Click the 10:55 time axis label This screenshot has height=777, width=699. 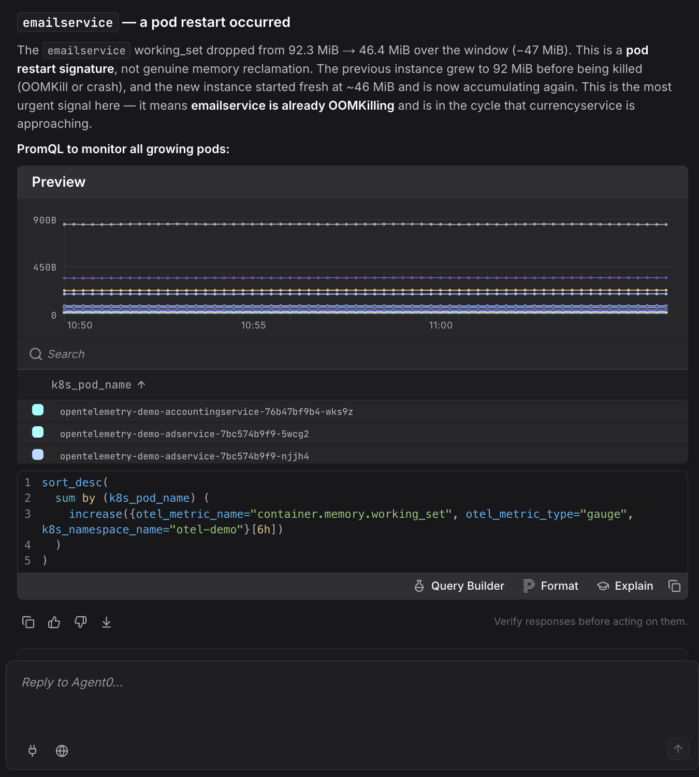[x=253, y=325]
